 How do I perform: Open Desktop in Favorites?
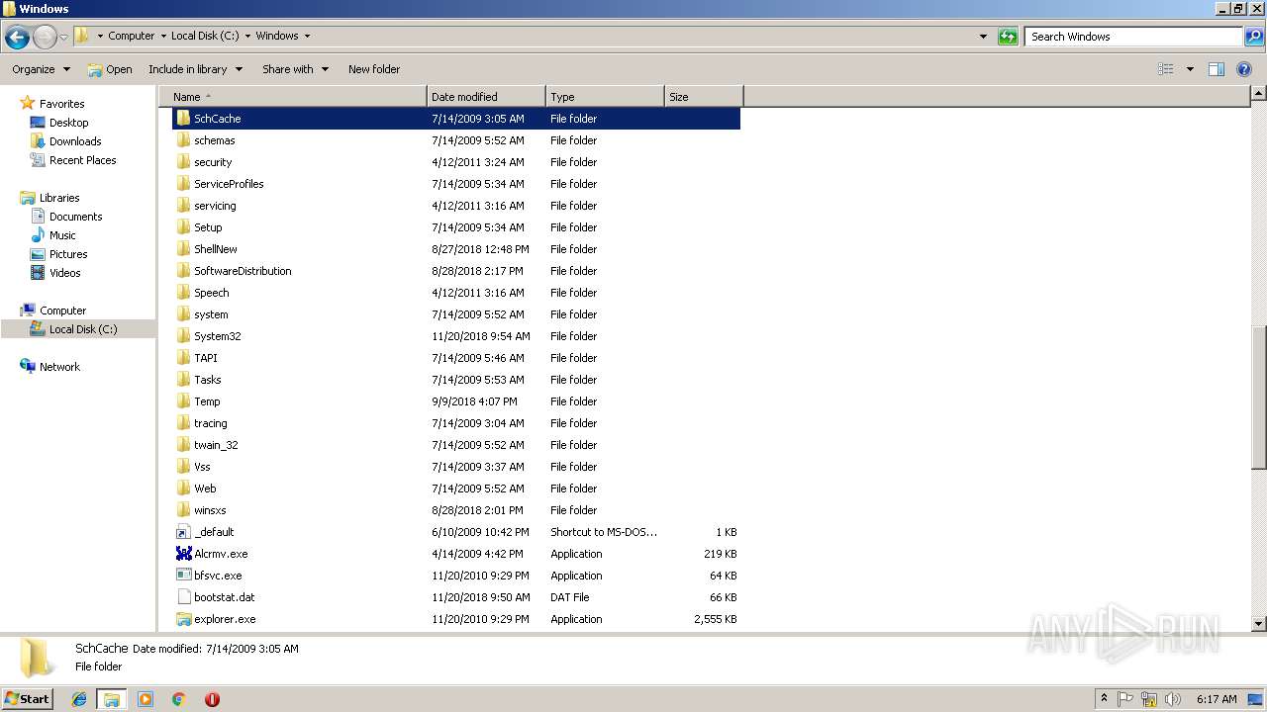click(x=68, y=123)
